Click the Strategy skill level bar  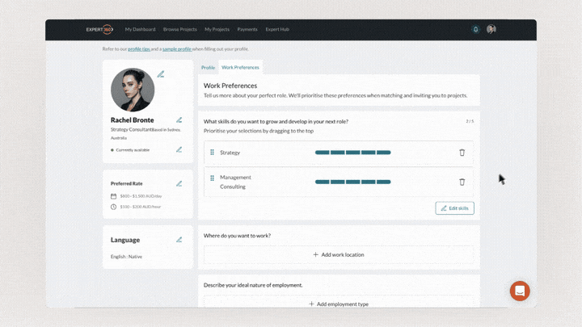pyautogui.click(x=352, y=153)
